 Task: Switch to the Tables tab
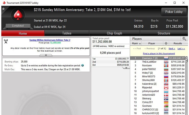point(67,33)
